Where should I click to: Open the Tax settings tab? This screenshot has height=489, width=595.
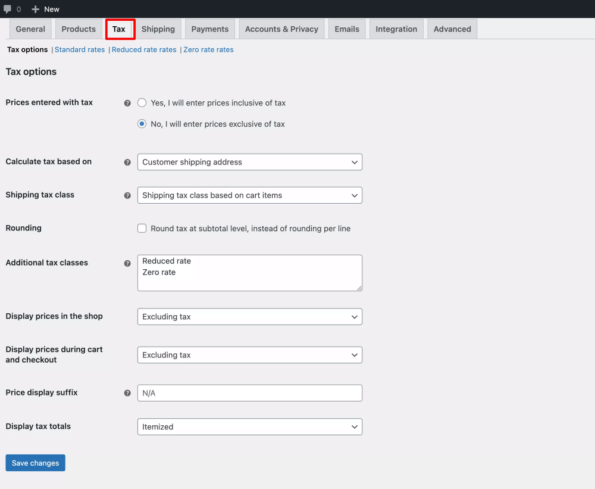[x=119, y=29]
